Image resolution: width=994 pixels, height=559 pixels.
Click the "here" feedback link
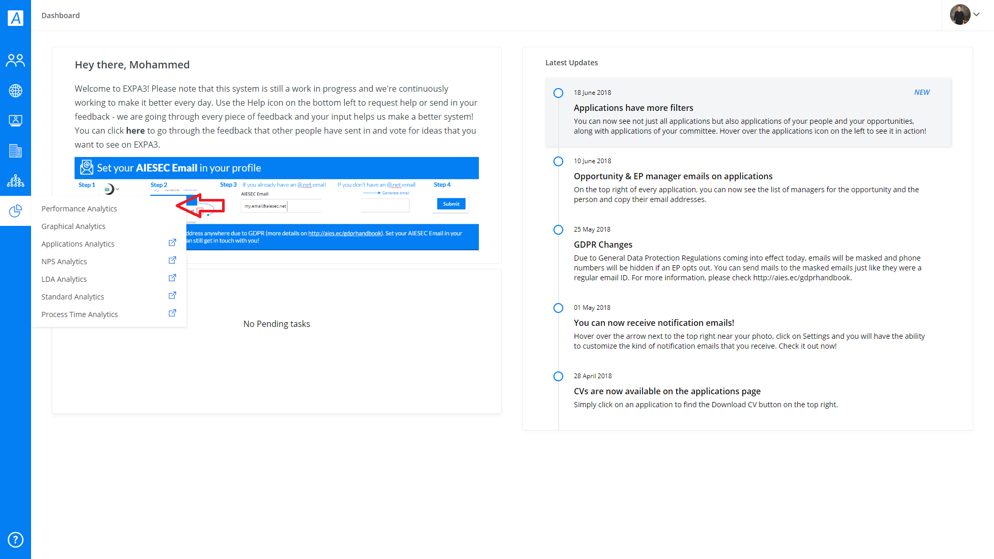tap(135, 131)
